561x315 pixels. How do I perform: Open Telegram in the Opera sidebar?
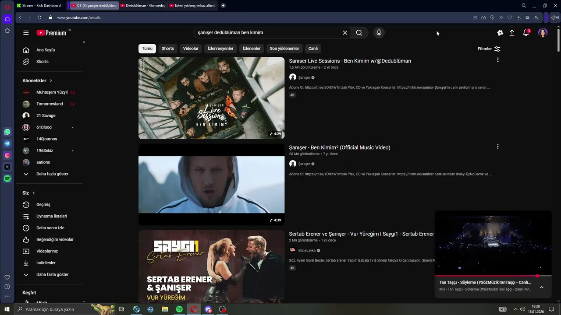coord(7,143)
